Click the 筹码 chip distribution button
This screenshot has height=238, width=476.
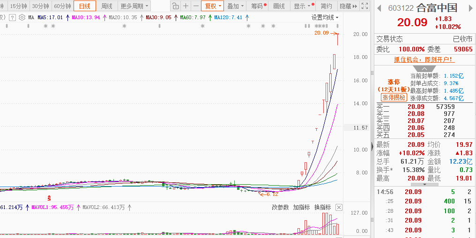tap(257, 6)
